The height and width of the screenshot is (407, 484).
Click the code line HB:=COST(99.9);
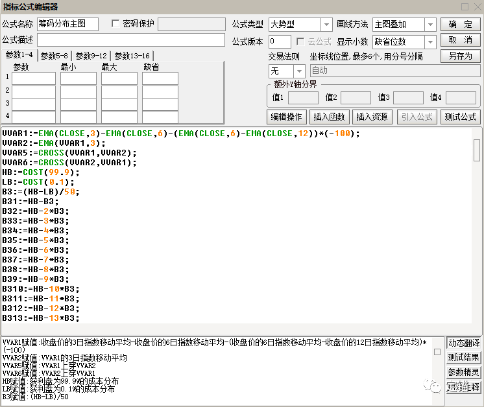click(x=41, y=172)
